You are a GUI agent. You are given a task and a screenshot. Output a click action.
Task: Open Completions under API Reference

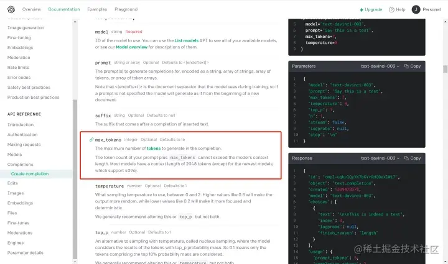[21, 165]
